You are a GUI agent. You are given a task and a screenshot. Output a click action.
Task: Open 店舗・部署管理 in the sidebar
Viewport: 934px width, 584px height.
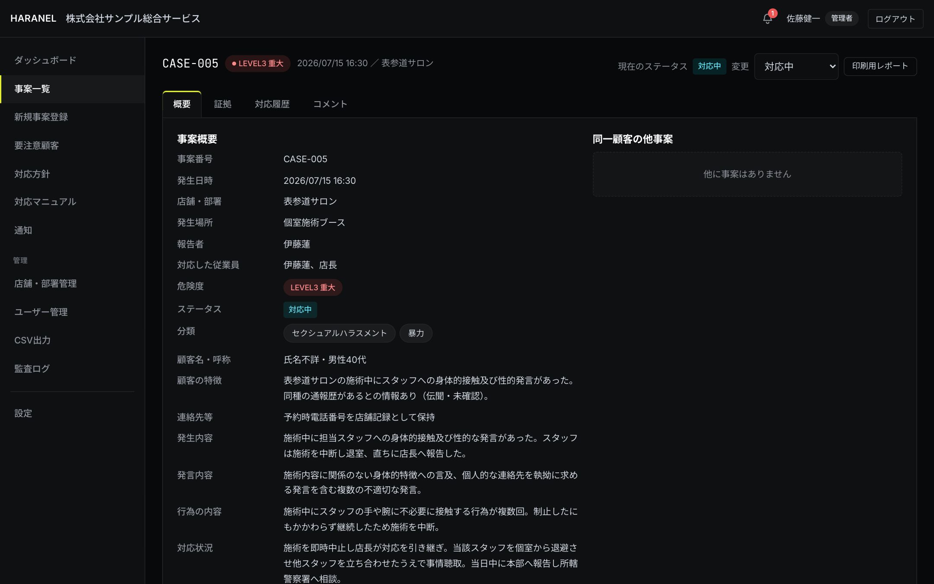(x=72, y=284)
